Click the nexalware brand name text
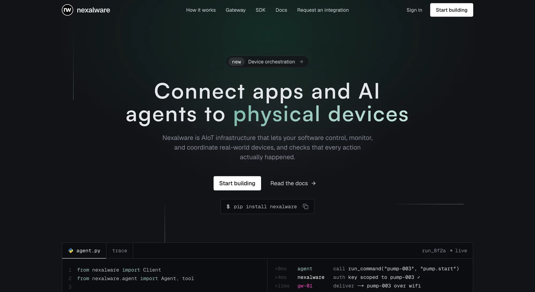Viewport: 535px width, 292px height. (x=93, y=10)
